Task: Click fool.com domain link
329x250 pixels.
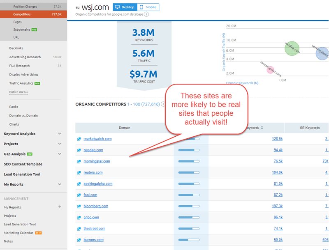Action: coord(90,195)
